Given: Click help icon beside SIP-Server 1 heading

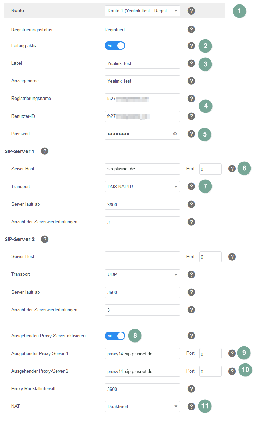Looking at the screenshot, I should [x=45, y=151].
